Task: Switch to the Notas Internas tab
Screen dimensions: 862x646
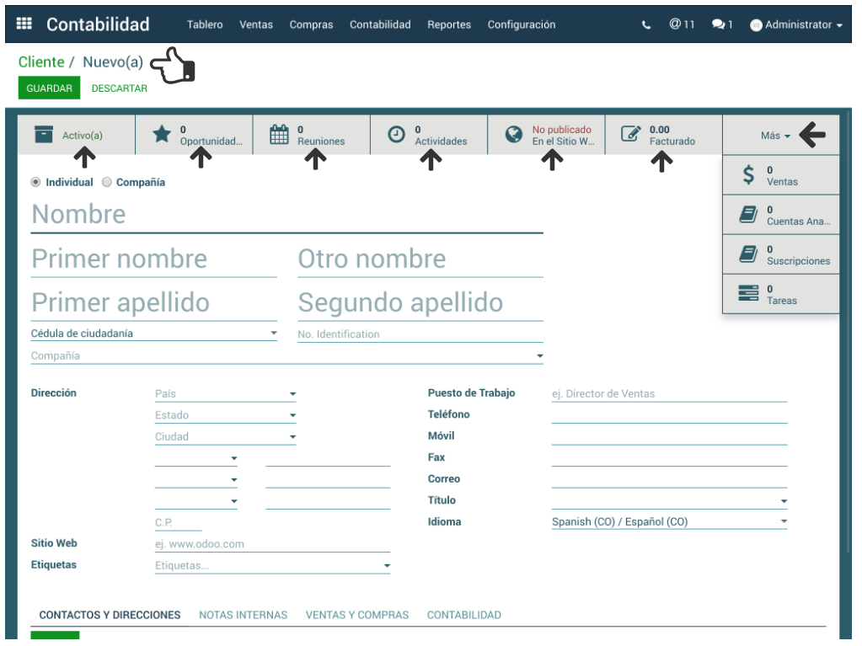Action: click(243, 615)
